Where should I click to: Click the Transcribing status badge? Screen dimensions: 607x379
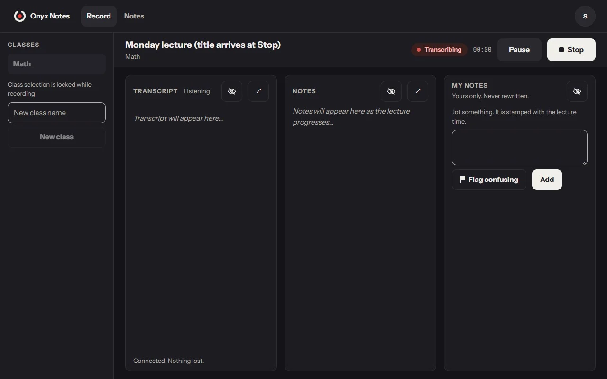(439, 50)
